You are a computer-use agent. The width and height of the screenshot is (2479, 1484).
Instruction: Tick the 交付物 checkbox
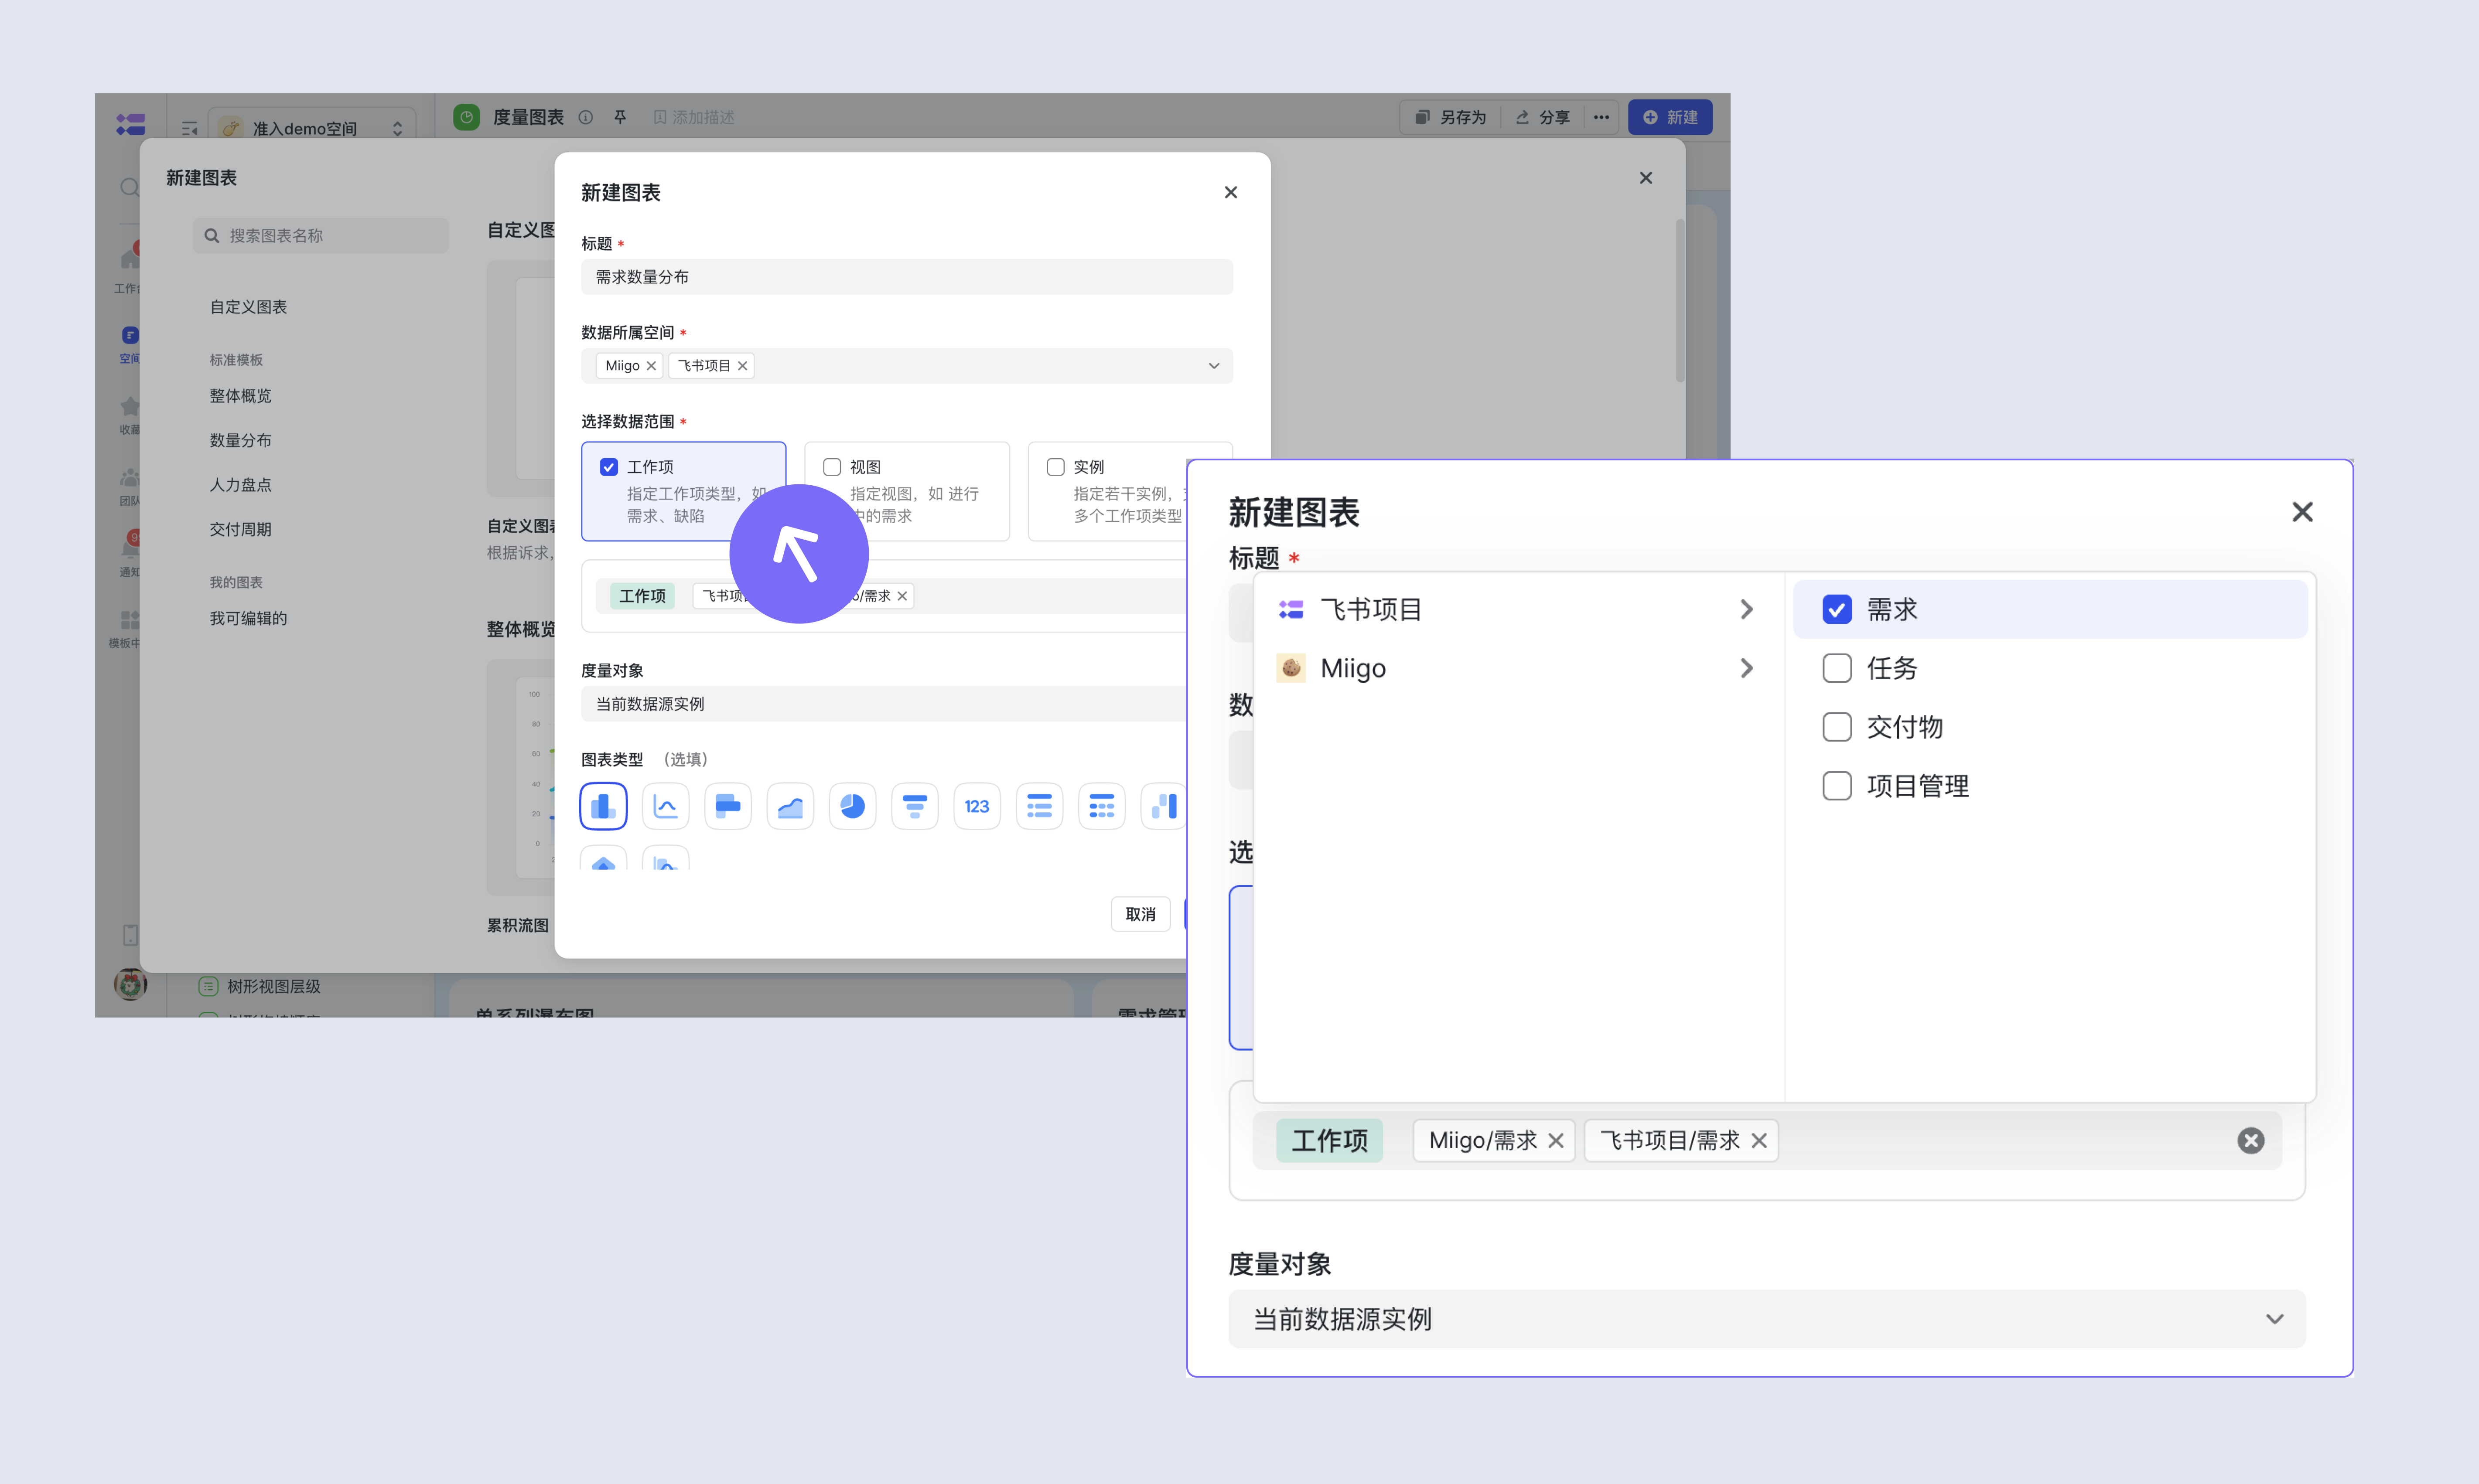click(x=1837, y=727)
